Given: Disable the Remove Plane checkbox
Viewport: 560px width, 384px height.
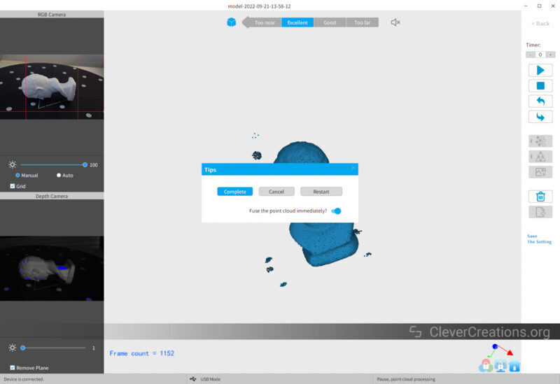Looking at the screenshot, I should 13,368.
